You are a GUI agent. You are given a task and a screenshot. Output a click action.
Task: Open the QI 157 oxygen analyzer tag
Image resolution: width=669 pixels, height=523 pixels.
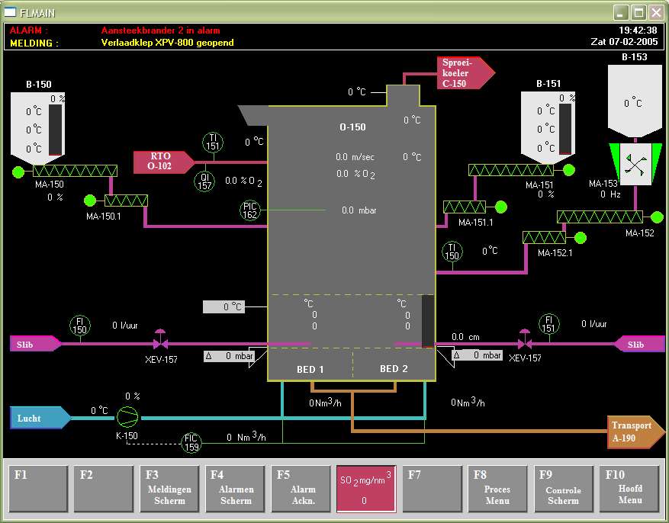(204, 181)
